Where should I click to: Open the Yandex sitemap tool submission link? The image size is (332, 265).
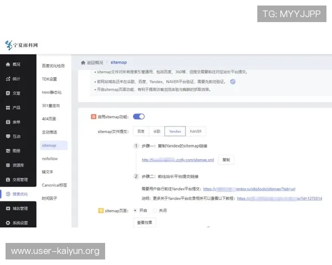[x=249, y=189]
